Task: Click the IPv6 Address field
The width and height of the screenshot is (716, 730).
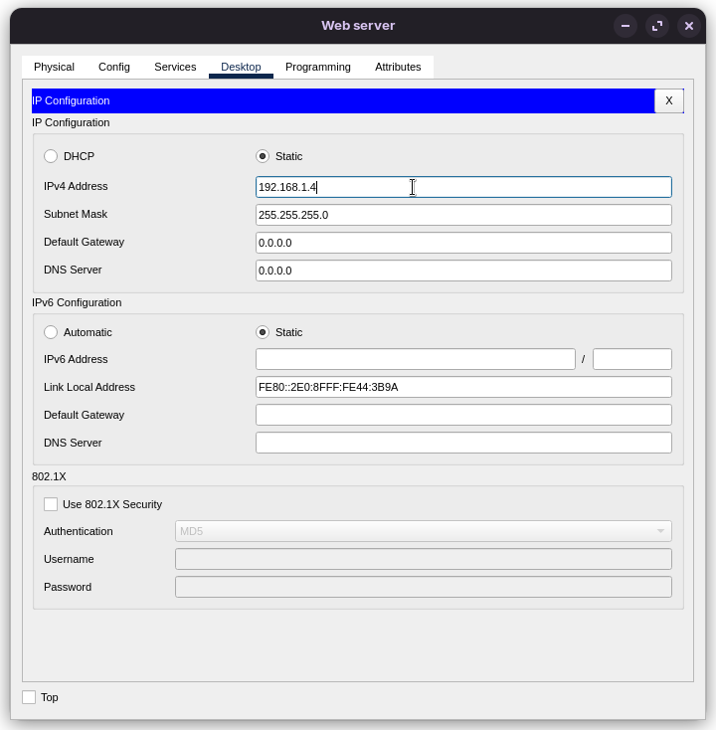Action: coord(416,359)
